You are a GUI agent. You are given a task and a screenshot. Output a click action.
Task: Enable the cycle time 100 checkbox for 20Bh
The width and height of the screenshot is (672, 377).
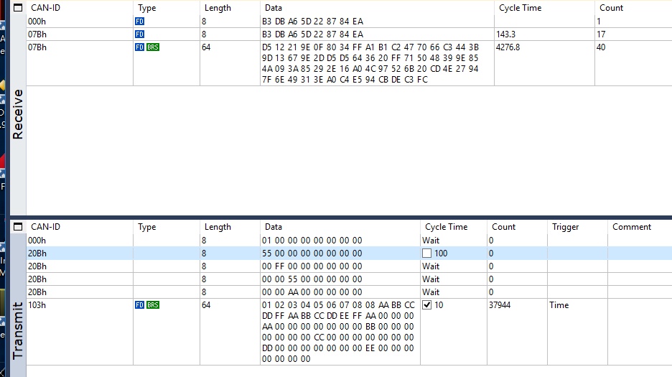coord(427,253)
